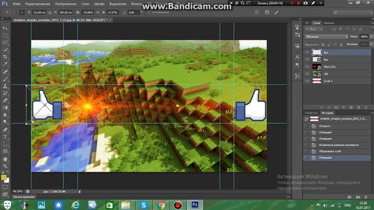Screen dimensions: 374x210
Task: Switch to the Свойства tab
Action: click(x=311, y=113)
